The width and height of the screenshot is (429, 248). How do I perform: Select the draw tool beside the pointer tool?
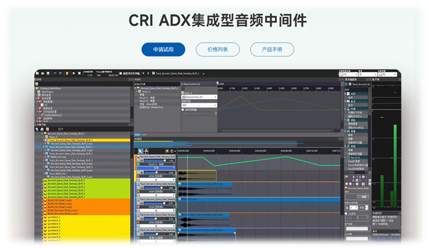(x=146, y=151)
